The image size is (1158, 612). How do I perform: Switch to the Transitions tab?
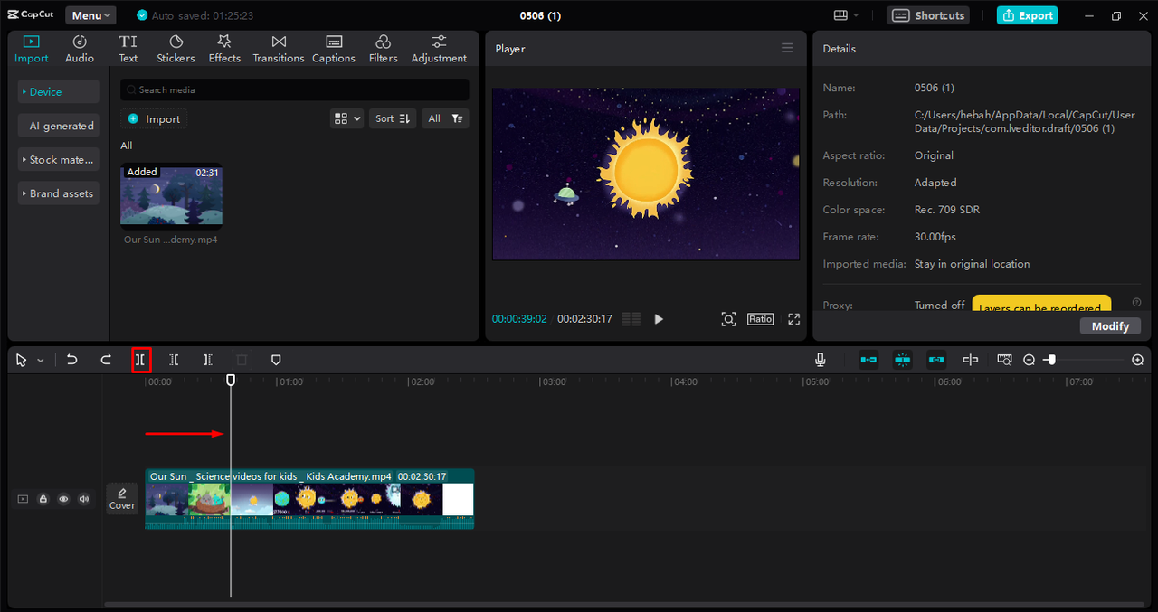click(279, 49)
